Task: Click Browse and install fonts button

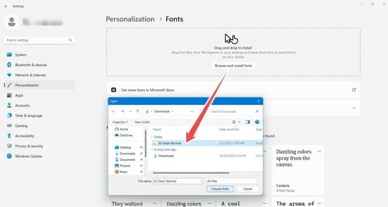Action: point(233,66)
